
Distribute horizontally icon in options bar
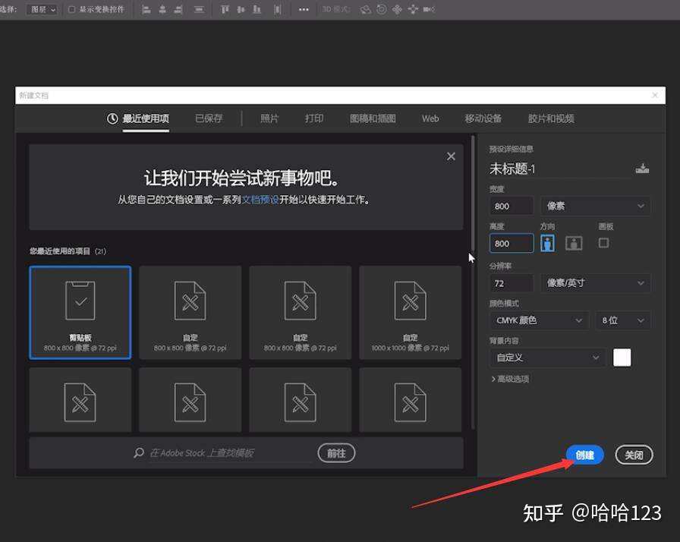click(x=278, y=9)
